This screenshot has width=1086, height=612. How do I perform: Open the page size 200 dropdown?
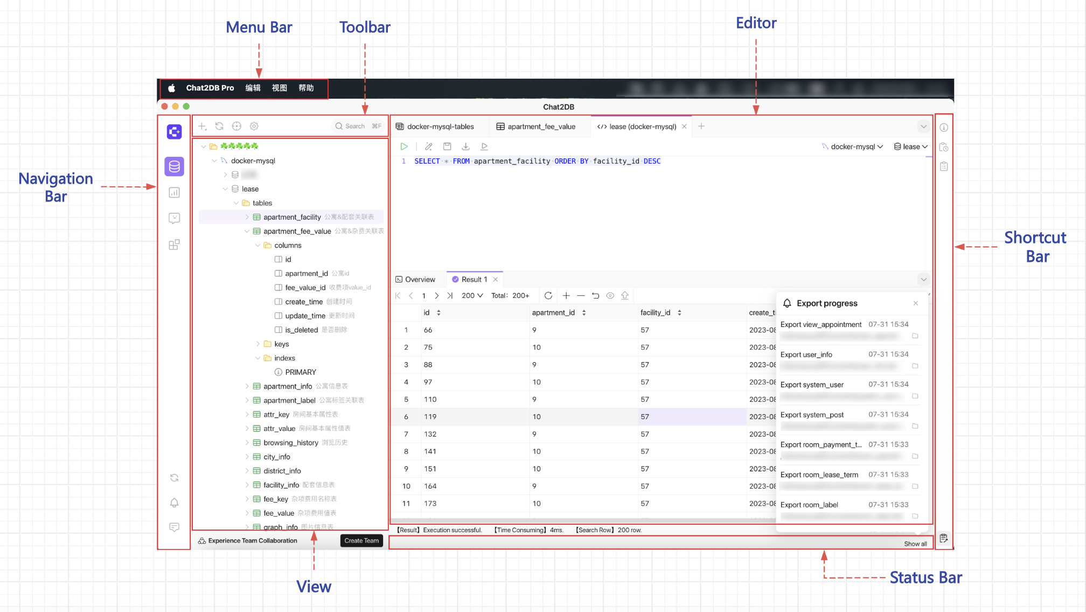[472, 296]
